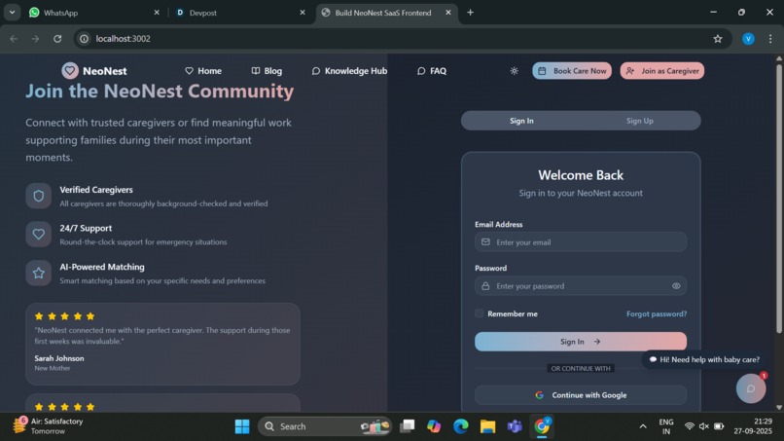Open the FAQ nav item
The width and height of the screenshot is (784, 441).
[432, 71]
